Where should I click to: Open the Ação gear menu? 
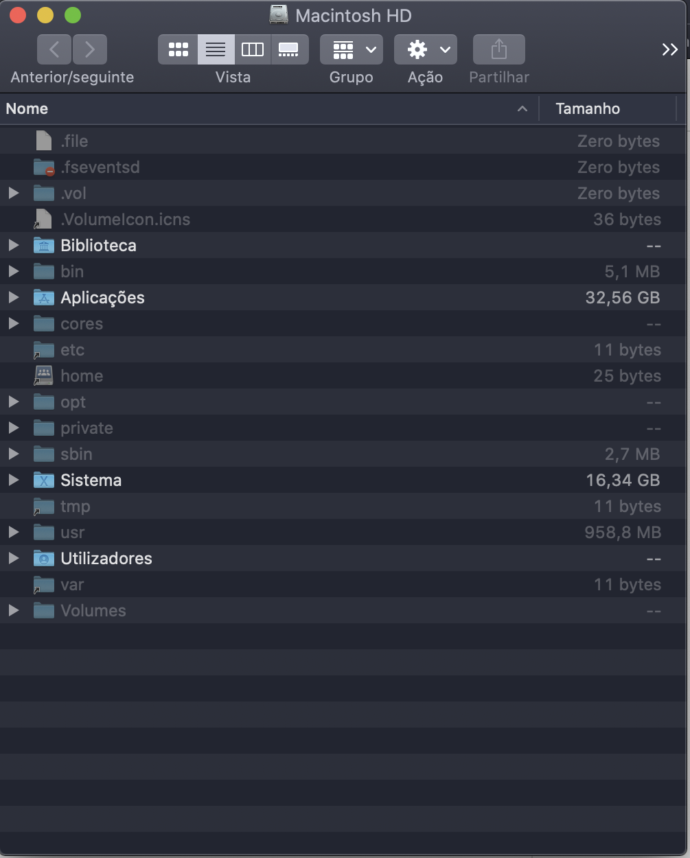pyautogui.click(x=426, y=49)
